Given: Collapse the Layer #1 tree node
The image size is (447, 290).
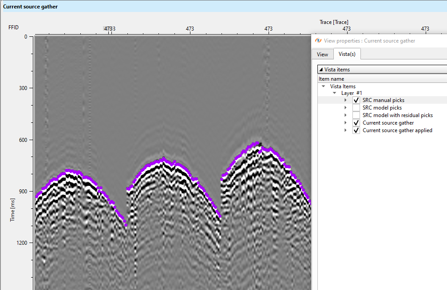Looking at the screenshot, I should (x=335, y=93).
